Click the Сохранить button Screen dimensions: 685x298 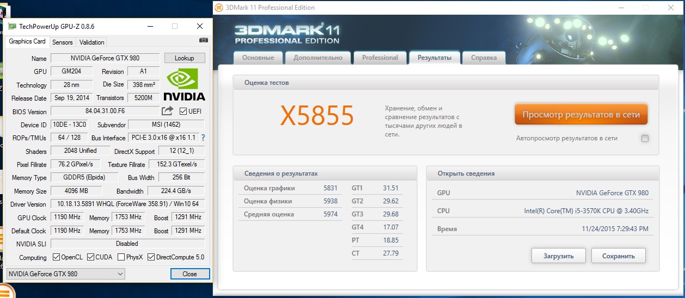point(619,256)
